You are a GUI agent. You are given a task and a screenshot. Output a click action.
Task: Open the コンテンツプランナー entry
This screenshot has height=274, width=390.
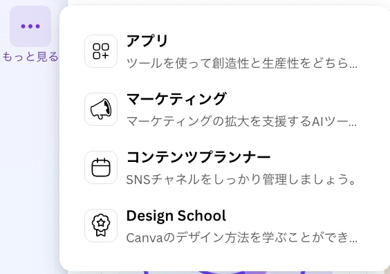point(198,157)
